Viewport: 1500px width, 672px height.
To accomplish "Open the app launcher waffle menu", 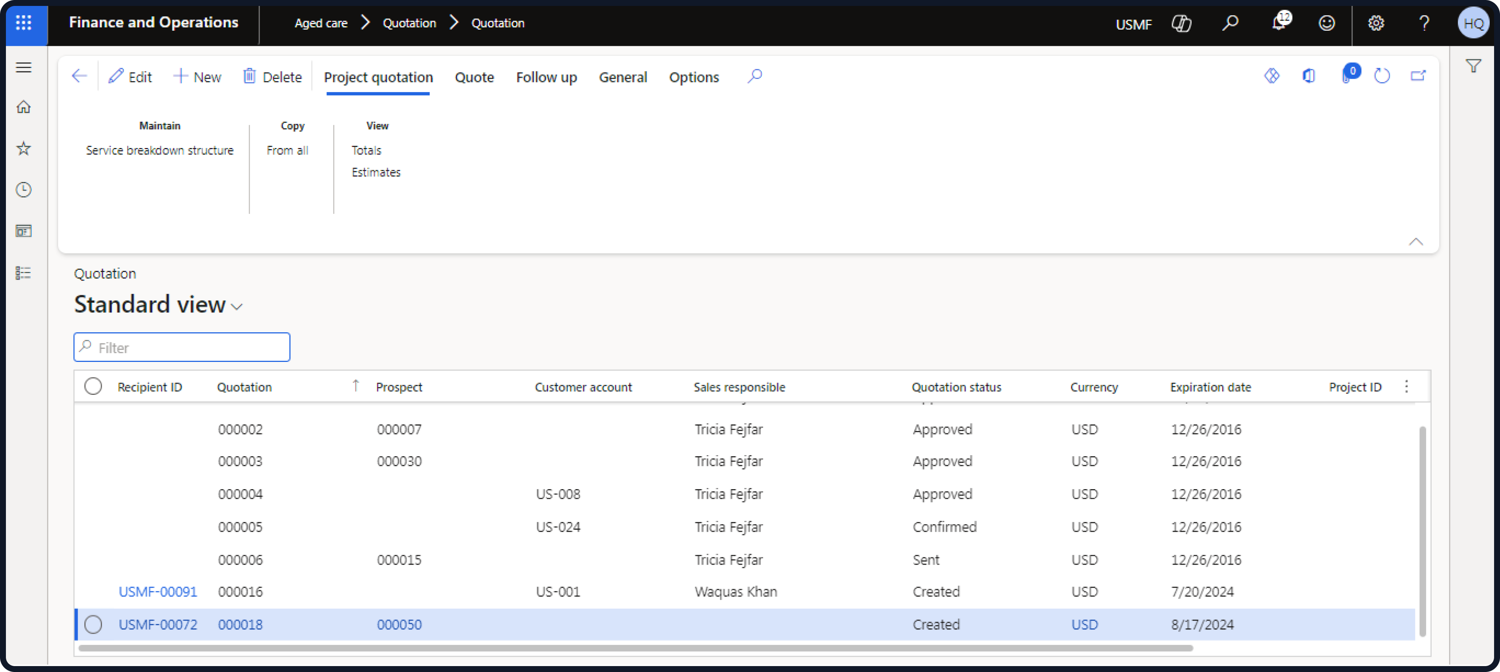I will (x=23, y=23).
